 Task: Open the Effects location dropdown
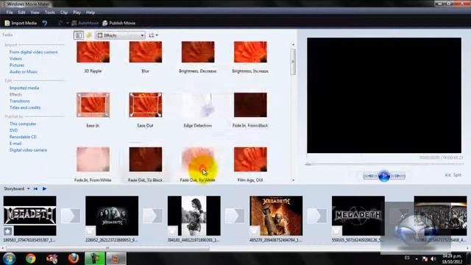point(120,35)
